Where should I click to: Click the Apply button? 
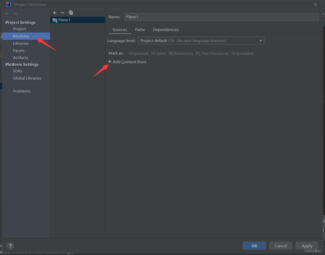point(307,246)
